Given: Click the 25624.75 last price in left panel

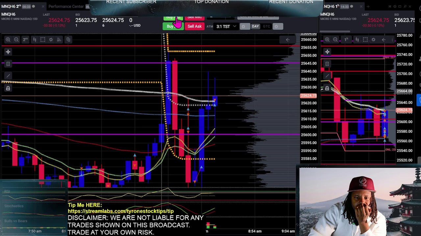Looking at the screenshot, I should point(59,20).
